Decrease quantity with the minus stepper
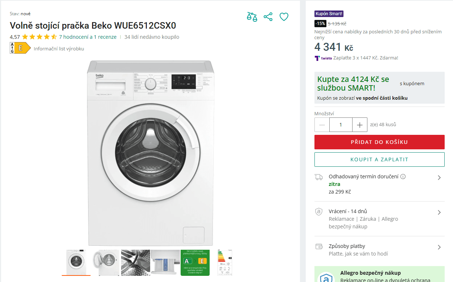 click(x=322, y=124)
